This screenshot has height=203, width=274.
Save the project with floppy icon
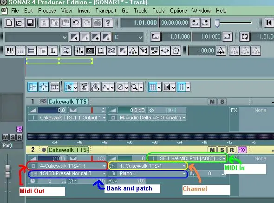pos(30,23)
